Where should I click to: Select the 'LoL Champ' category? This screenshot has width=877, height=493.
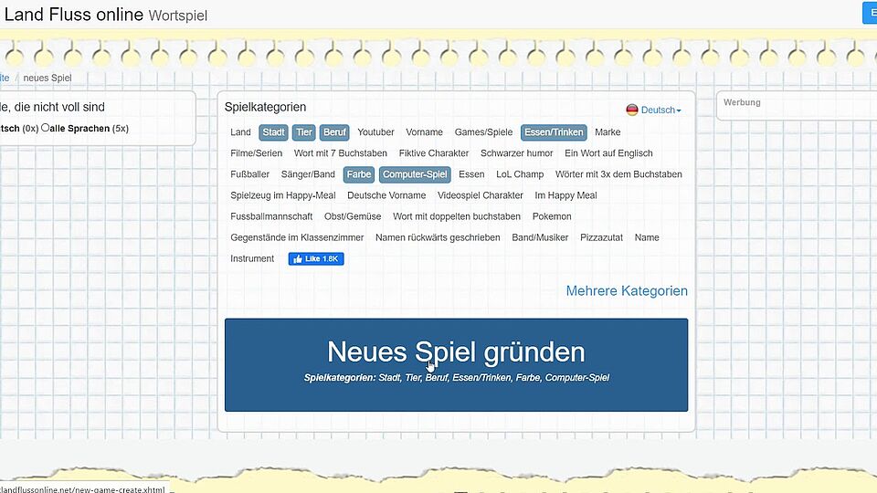click(x=520, y=174)
